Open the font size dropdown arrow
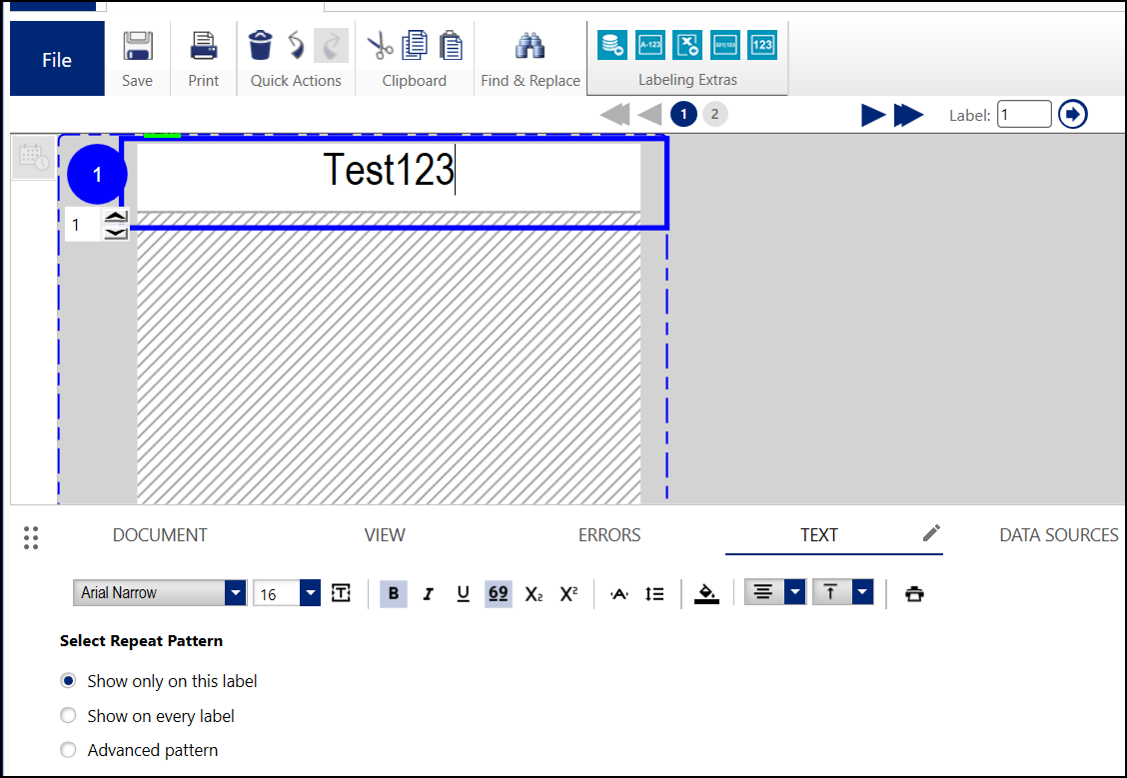The width and height of the screenshot is (1127, 778). tap(310, 593)
